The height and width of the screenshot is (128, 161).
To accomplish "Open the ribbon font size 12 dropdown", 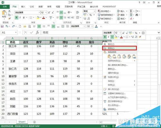I will [x=46, y=13].
